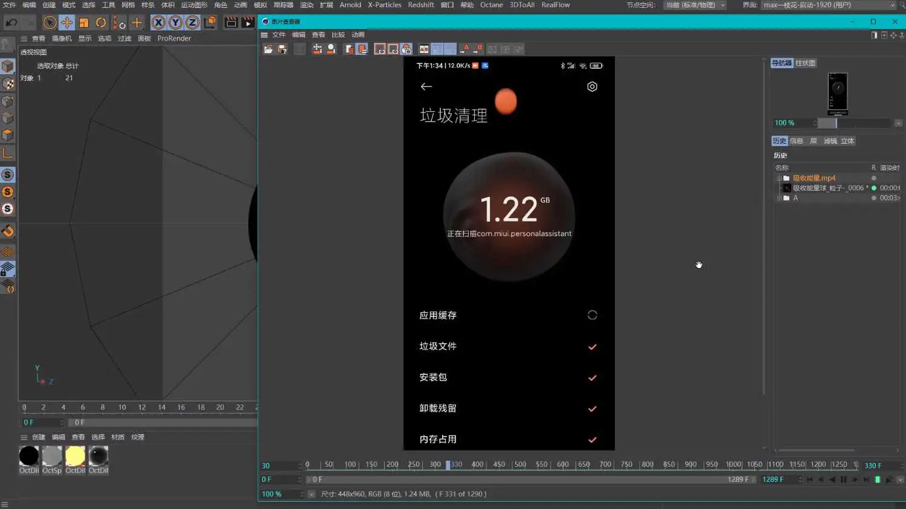Select 吸收能量球_粒子-_0006 history entry

pyautogui.click(x=830, y=188)
